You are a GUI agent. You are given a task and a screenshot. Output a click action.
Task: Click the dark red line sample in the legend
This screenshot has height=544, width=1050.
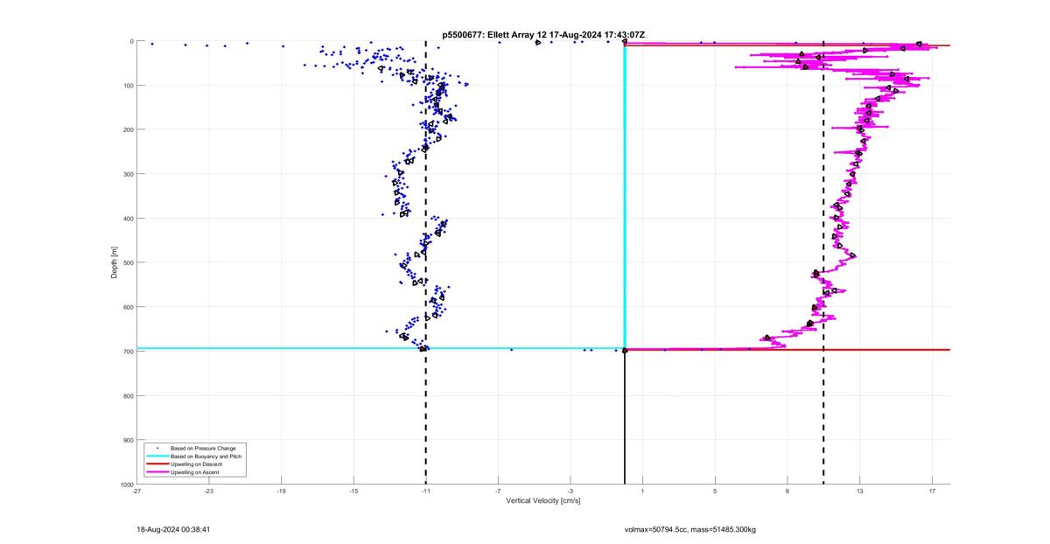[x=157, y=464]
